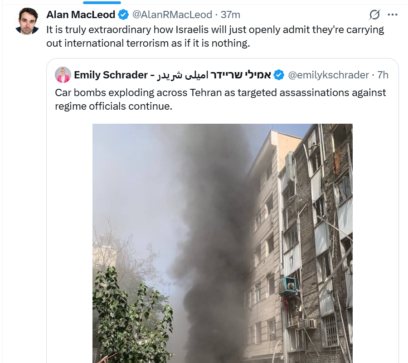Screen dimensions: 408x363
Task: Open the @emilykschrader handle
Action: tap(328, 75)
